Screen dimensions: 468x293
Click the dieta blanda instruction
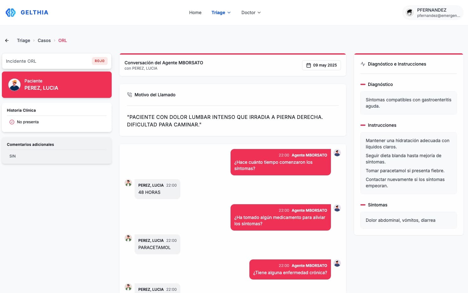[x=403, y=159]
